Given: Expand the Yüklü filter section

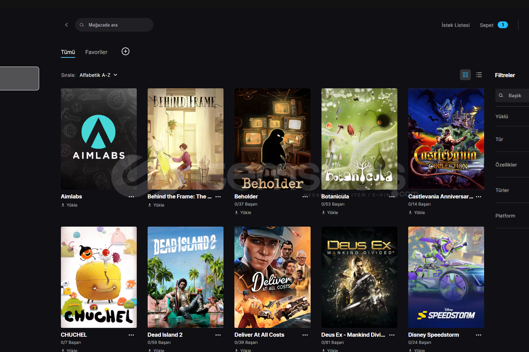Looking at the screenshot, I should click(512, 117).
